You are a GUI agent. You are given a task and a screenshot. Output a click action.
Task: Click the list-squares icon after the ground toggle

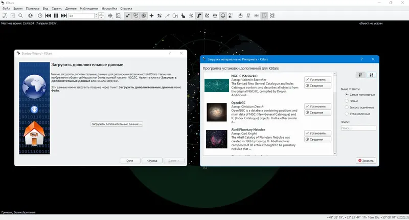231,16
